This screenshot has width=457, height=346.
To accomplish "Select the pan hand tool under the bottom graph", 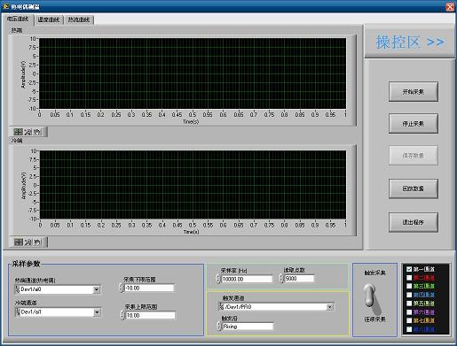I will click(37, 242).
